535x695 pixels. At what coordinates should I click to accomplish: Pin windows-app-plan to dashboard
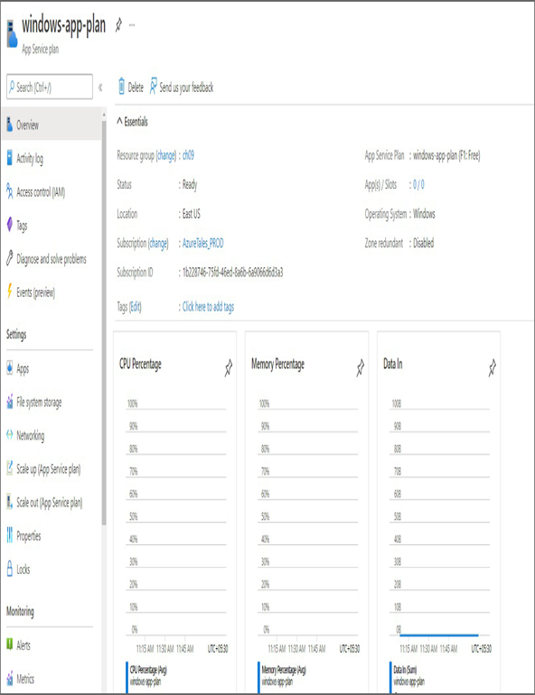[118, 25]
